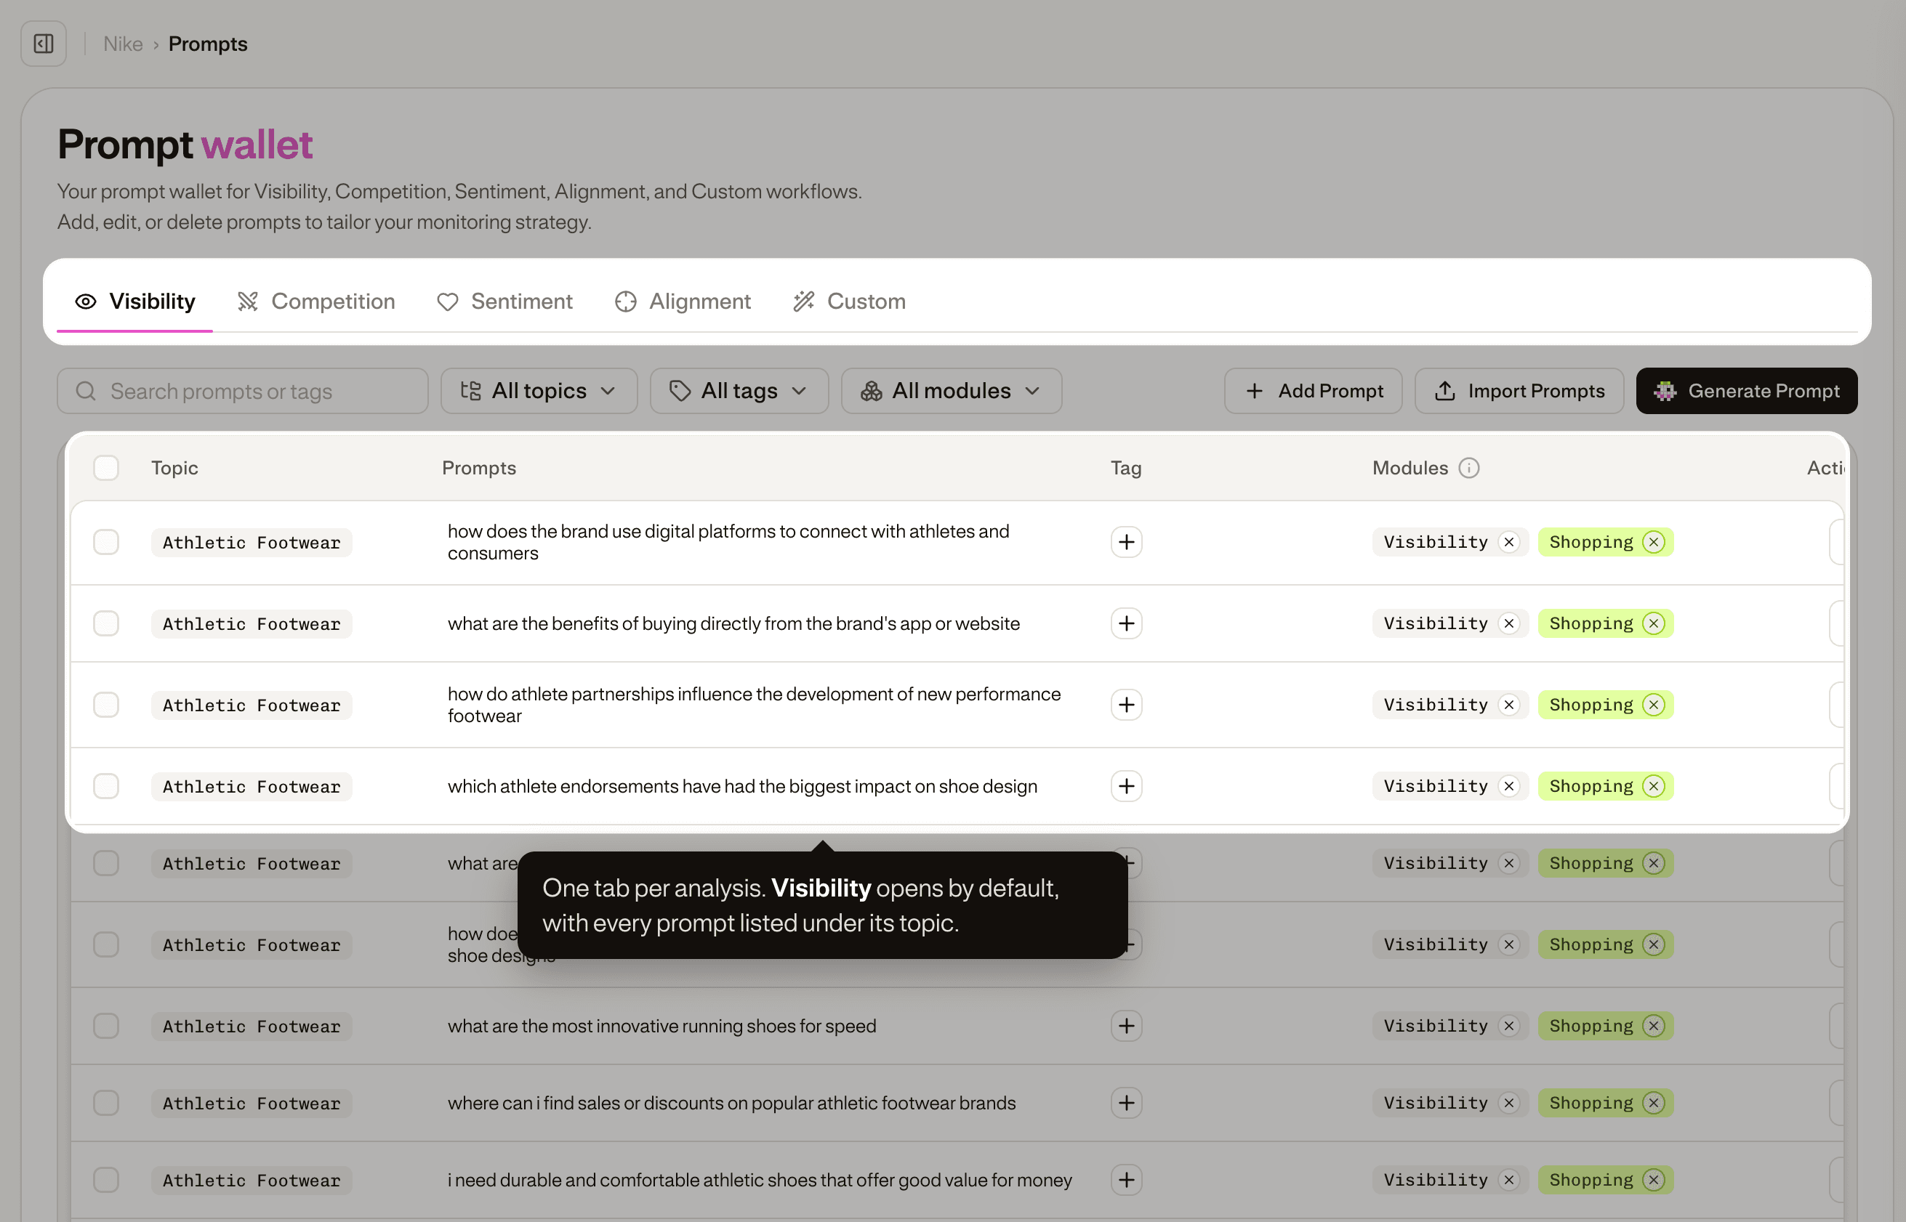Add tag to 'digital platforms' prompt row
Image resolution: width=1906 pixels, height=1222 pixels.
(1126, 542)
